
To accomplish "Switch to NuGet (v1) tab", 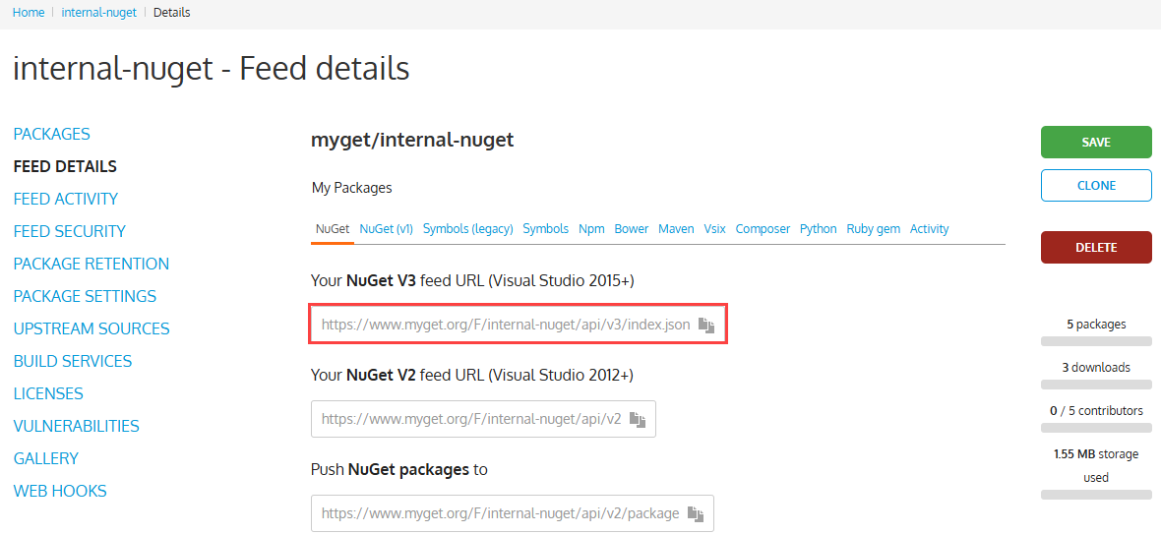I will pos(386,229).
